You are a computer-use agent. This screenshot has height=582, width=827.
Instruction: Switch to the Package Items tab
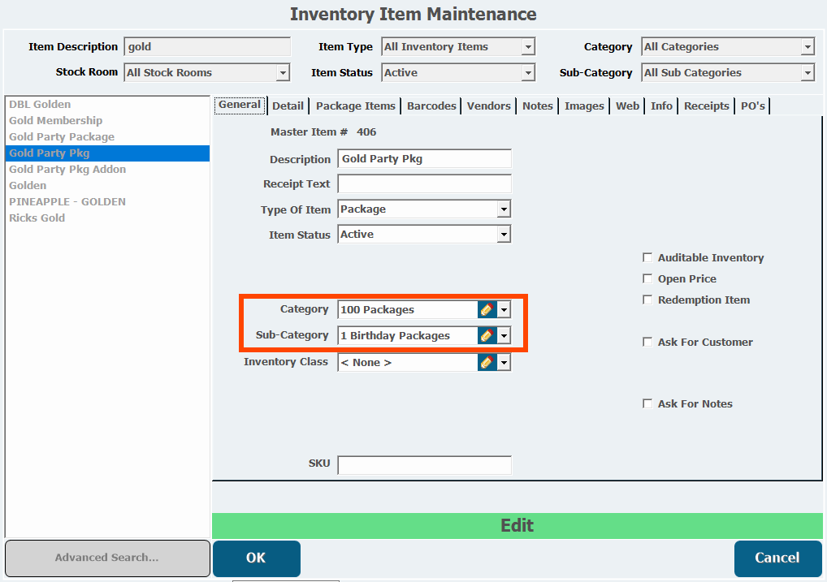click(x=355, y=106)
